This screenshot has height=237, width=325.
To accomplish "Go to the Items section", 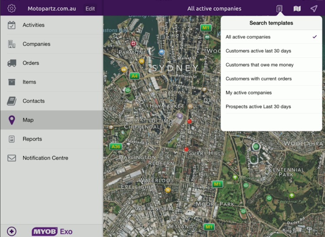I will click(x=52, y=82).
